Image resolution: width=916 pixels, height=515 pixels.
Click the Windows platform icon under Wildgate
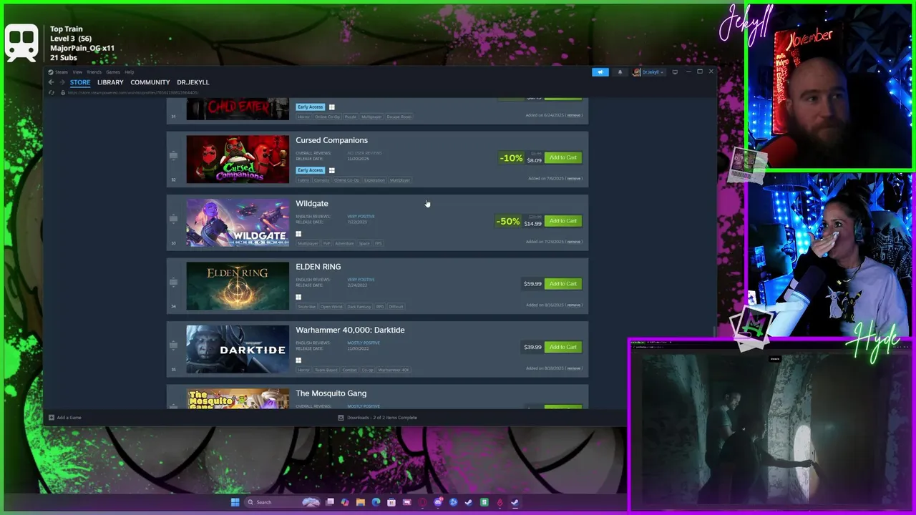click(x=298, y=234)
